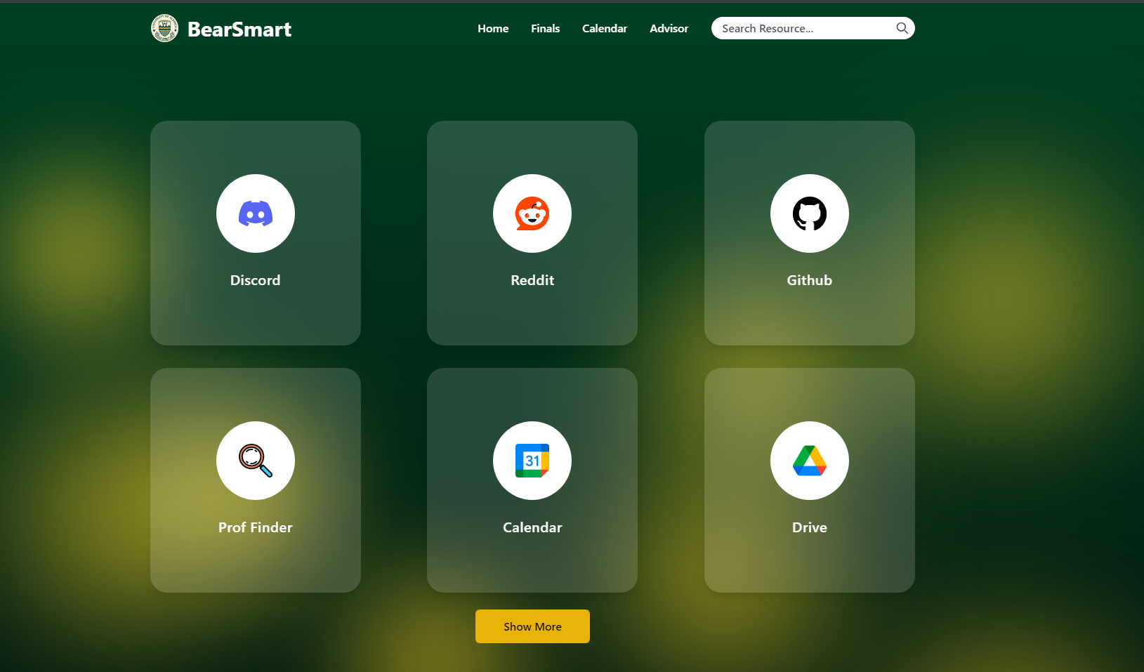
Task: Click the BearSmart university seal logo
Action: [164, 28]
